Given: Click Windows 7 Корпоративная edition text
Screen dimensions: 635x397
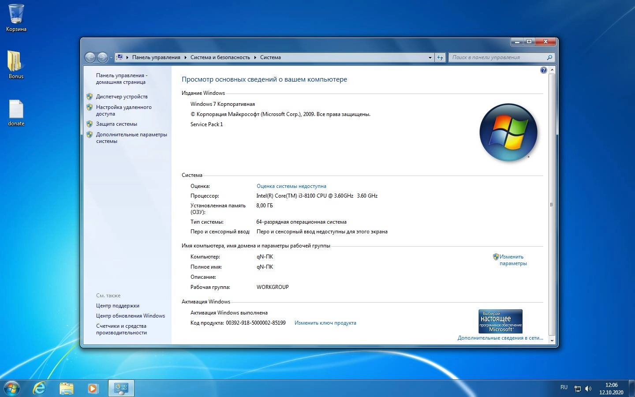Looking at the screenshot, I should [x=223, y=104].
